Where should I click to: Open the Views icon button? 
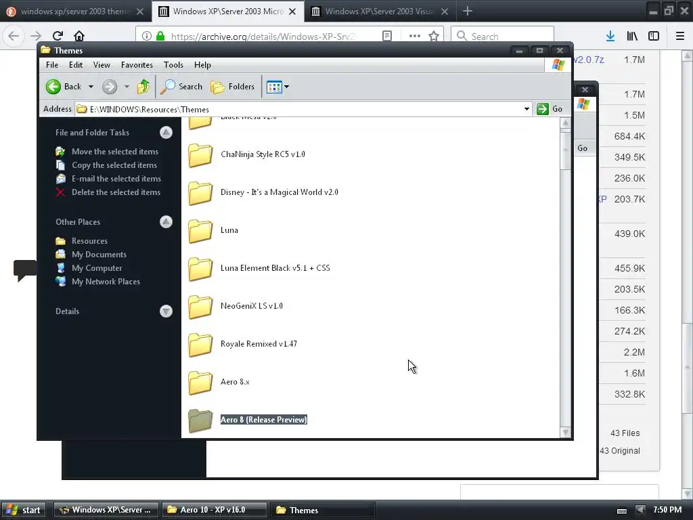274,87
